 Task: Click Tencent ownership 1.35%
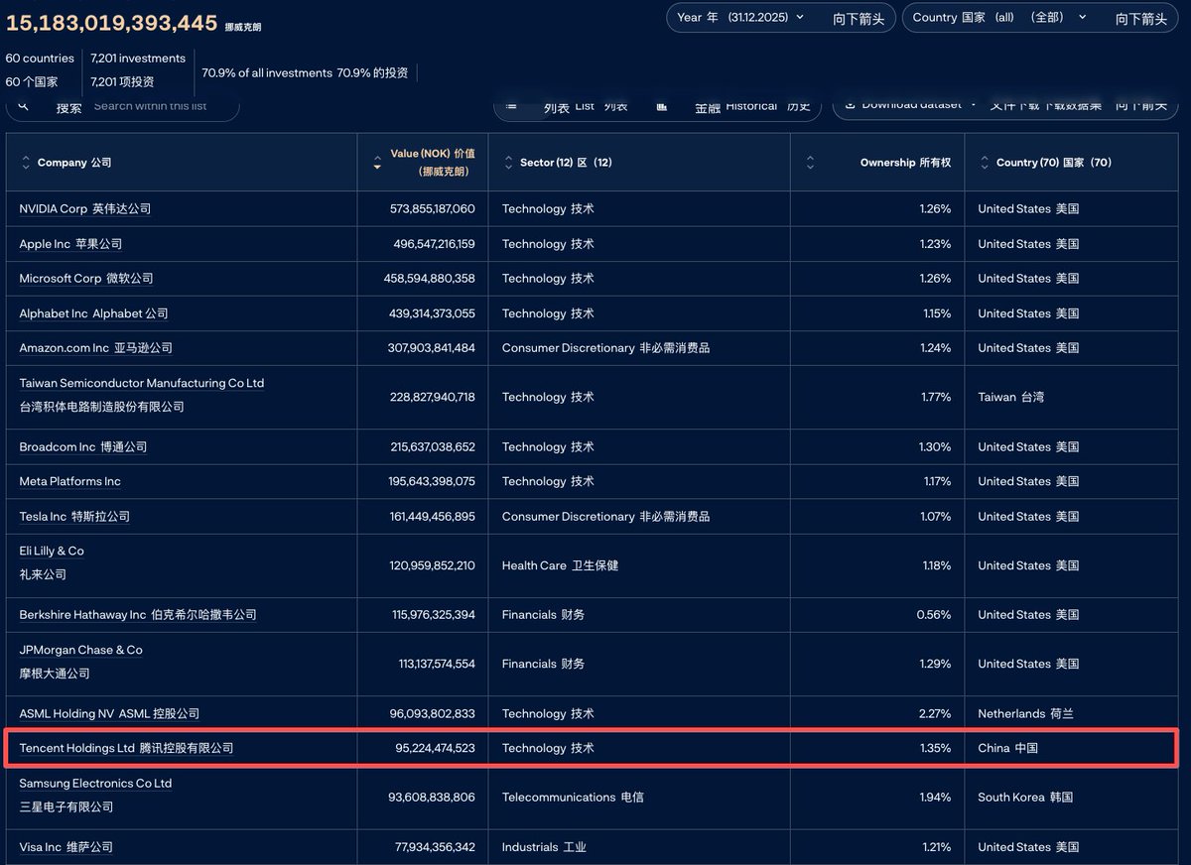[936, 749]
